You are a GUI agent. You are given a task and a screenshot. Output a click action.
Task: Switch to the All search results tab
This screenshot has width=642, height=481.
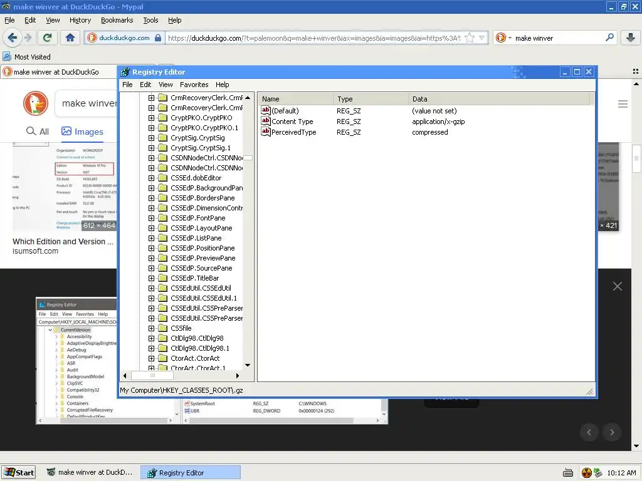tap(38, 132)
